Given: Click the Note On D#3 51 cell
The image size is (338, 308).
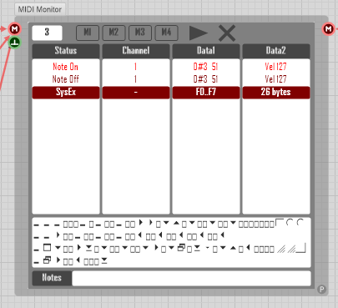Looking at the screenshot, I should [206, 67].
